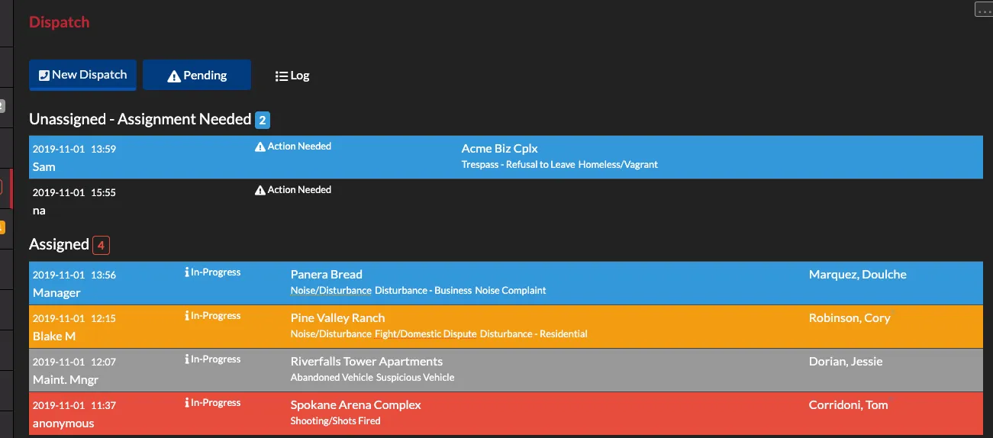Image resolution: width=993 pixels, height=438 pixels.
Task: Open the ellipsis menu in the top-right corner
Action: (x=984, y=8)
